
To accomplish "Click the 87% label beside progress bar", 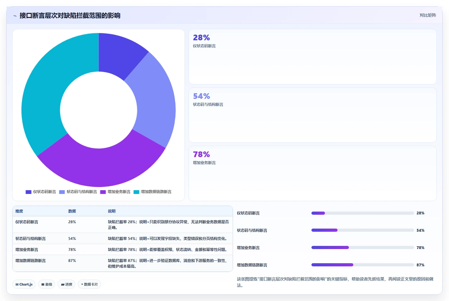I will (420, 265).
